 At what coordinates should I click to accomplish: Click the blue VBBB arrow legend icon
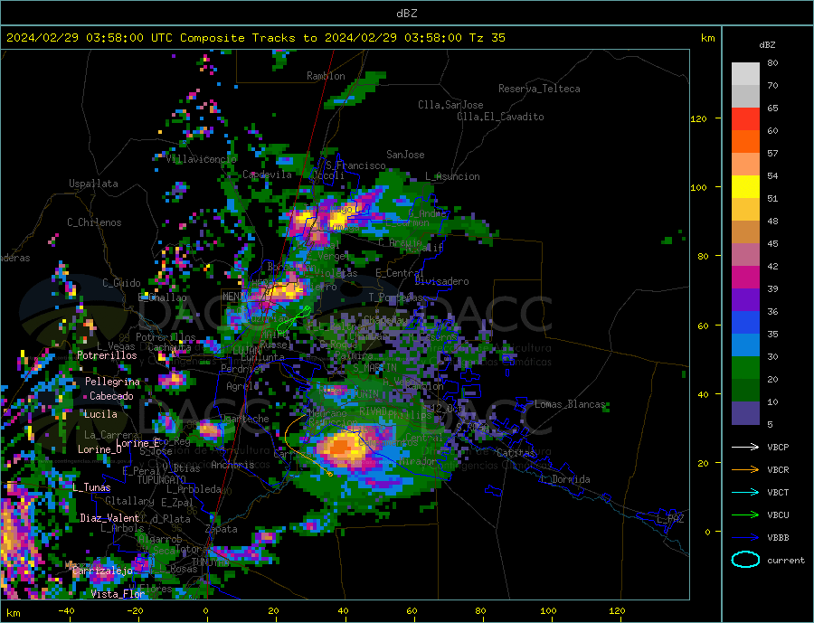(745, 537)
